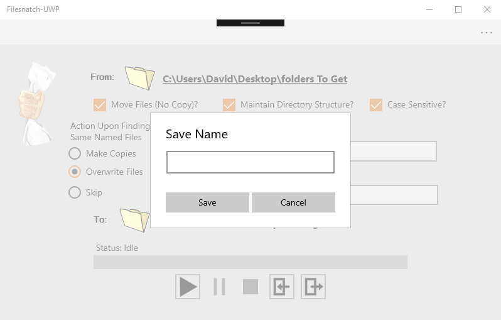501x320 pixels.
Task: Toggle the Move Files (No Copy) checkbox
Action: click(x=100, y=105)
